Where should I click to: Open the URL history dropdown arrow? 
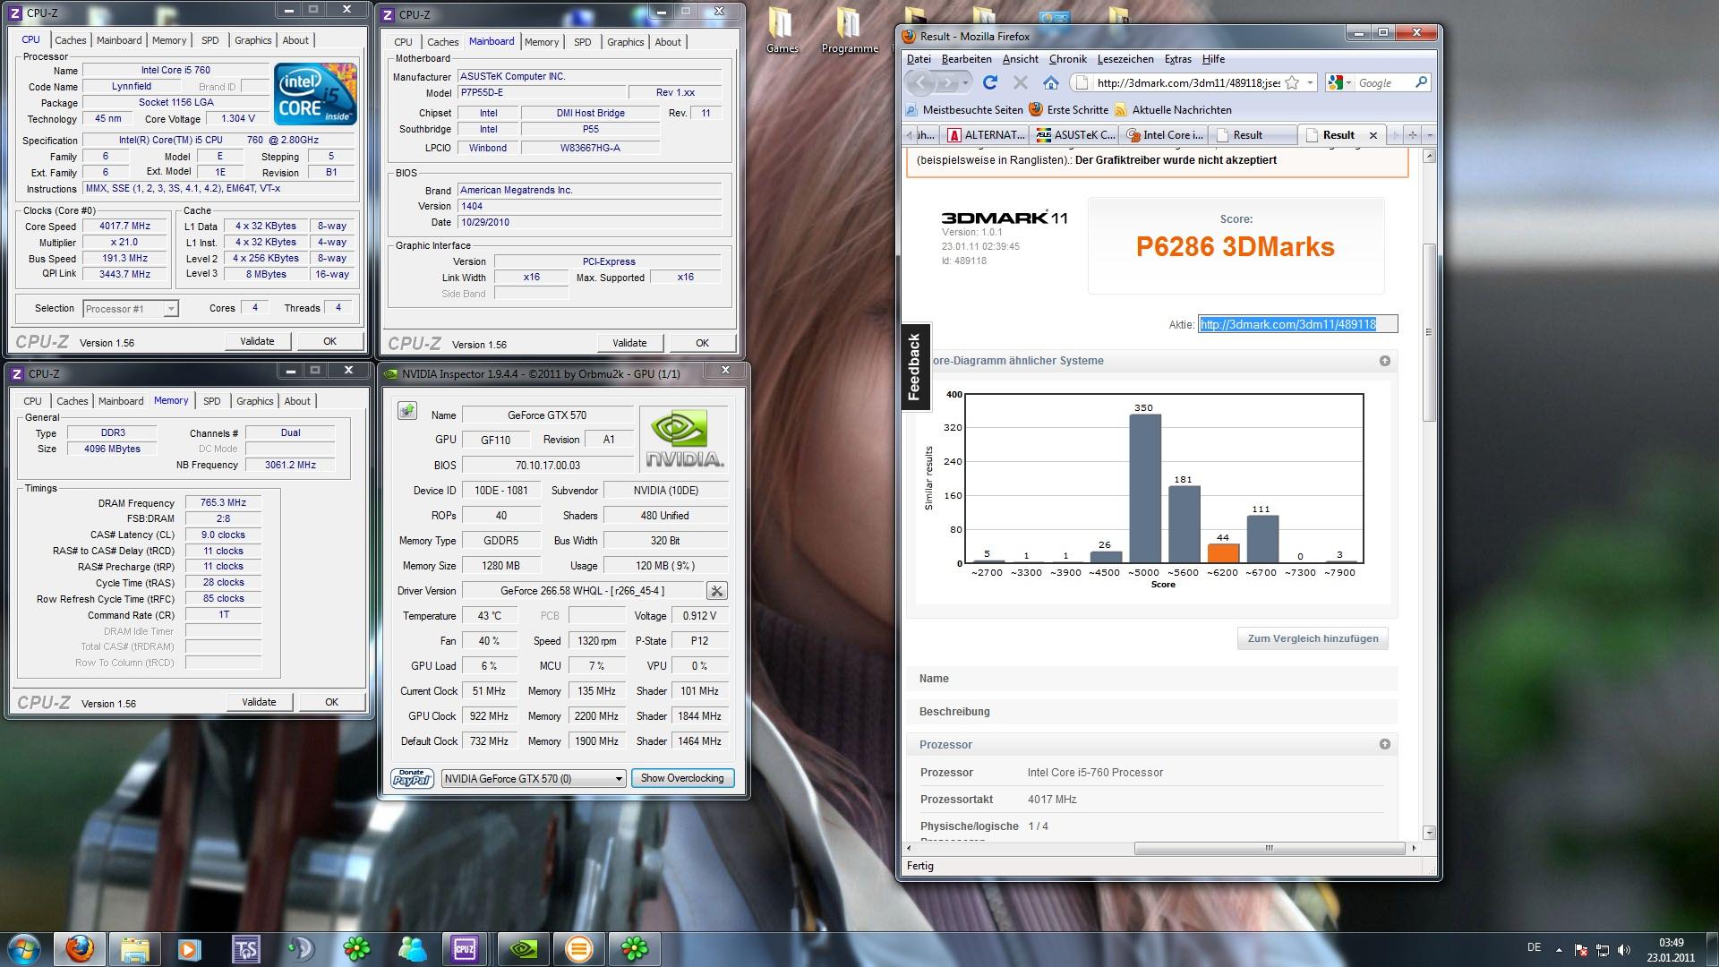(1310, 82)
